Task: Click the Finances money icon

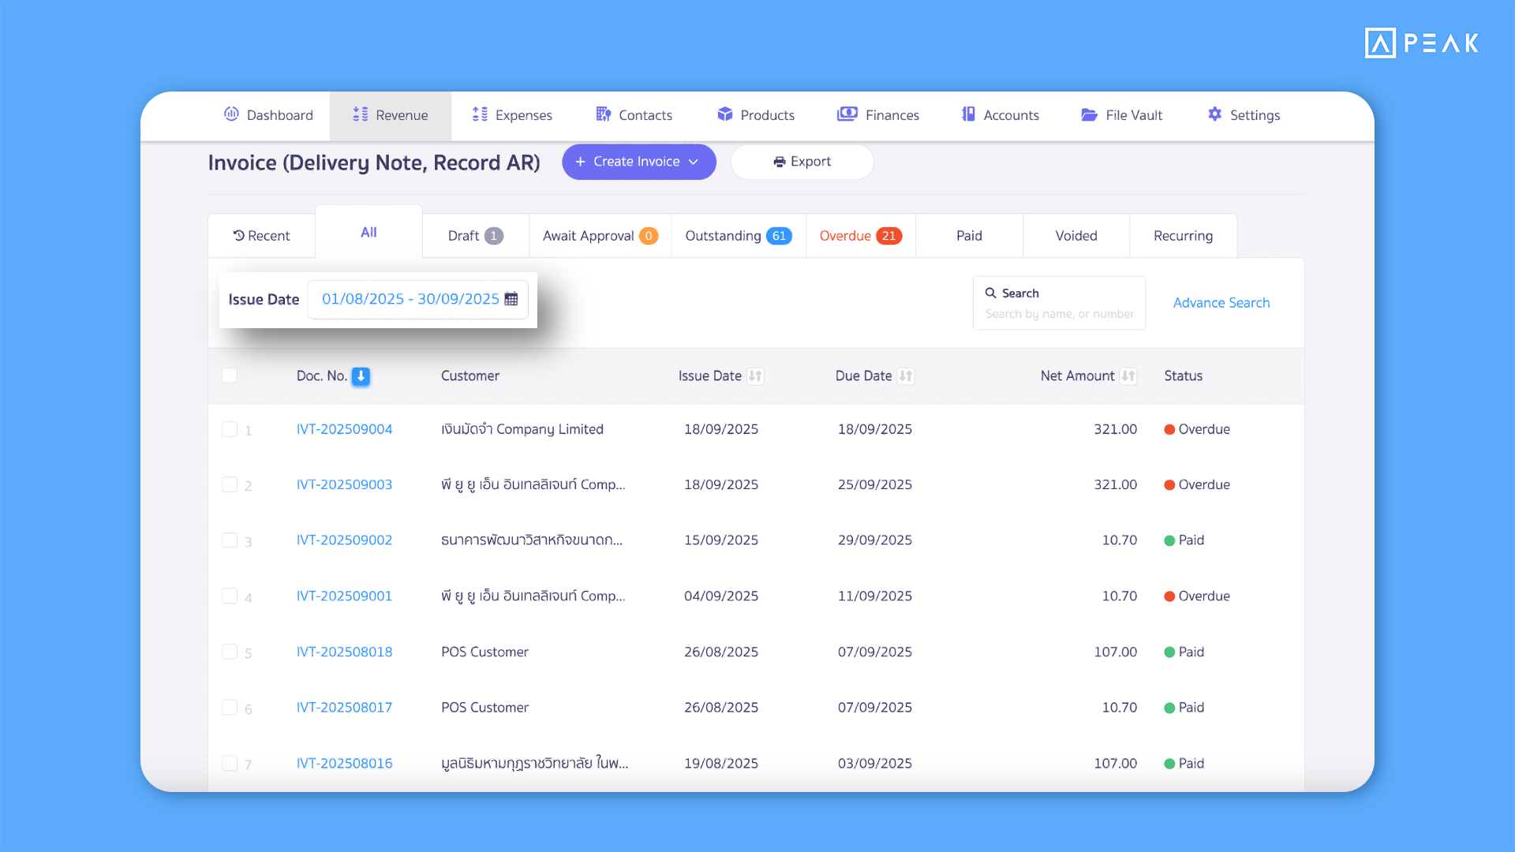Action: [847, 114]
